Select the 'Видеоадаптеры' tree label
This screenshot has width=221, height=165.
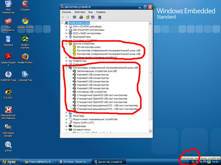pos(82,37)
